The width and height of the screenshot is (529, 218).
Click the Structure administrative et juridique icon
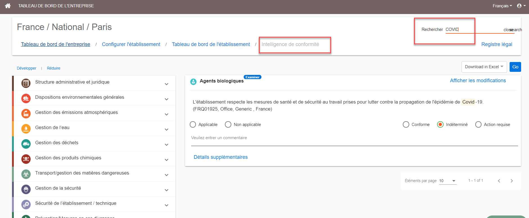click(26, 83)
